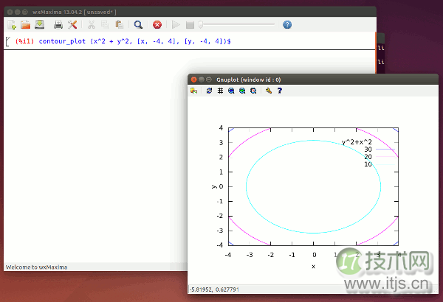443x302 pixels.
Task: Print the wxMaxima document
Action: 58,25
